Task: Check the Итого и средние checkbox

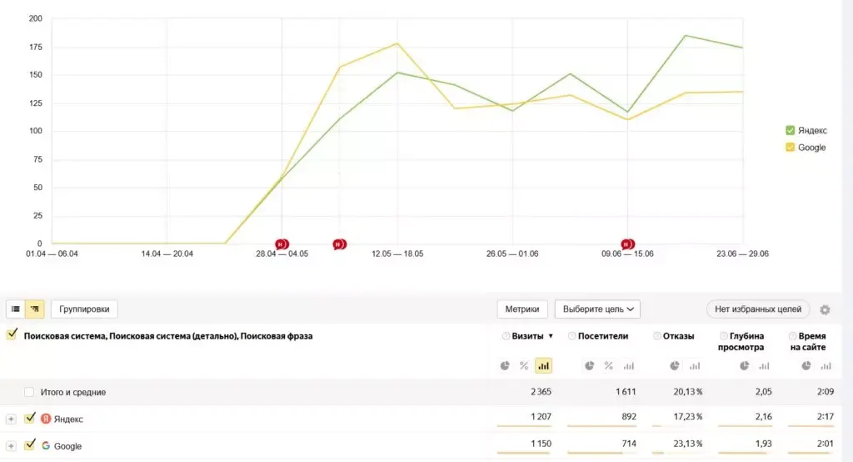Action: 29,392
